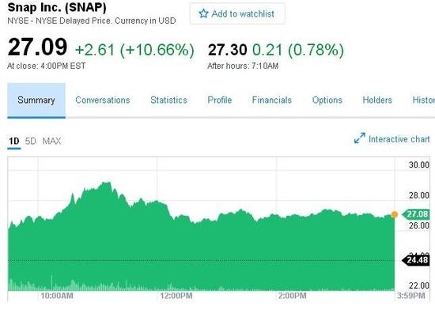Viewport: 435px width, 310px height.
Task: Click the black 24.48 previous close marker
Action: tap(415, 260)
